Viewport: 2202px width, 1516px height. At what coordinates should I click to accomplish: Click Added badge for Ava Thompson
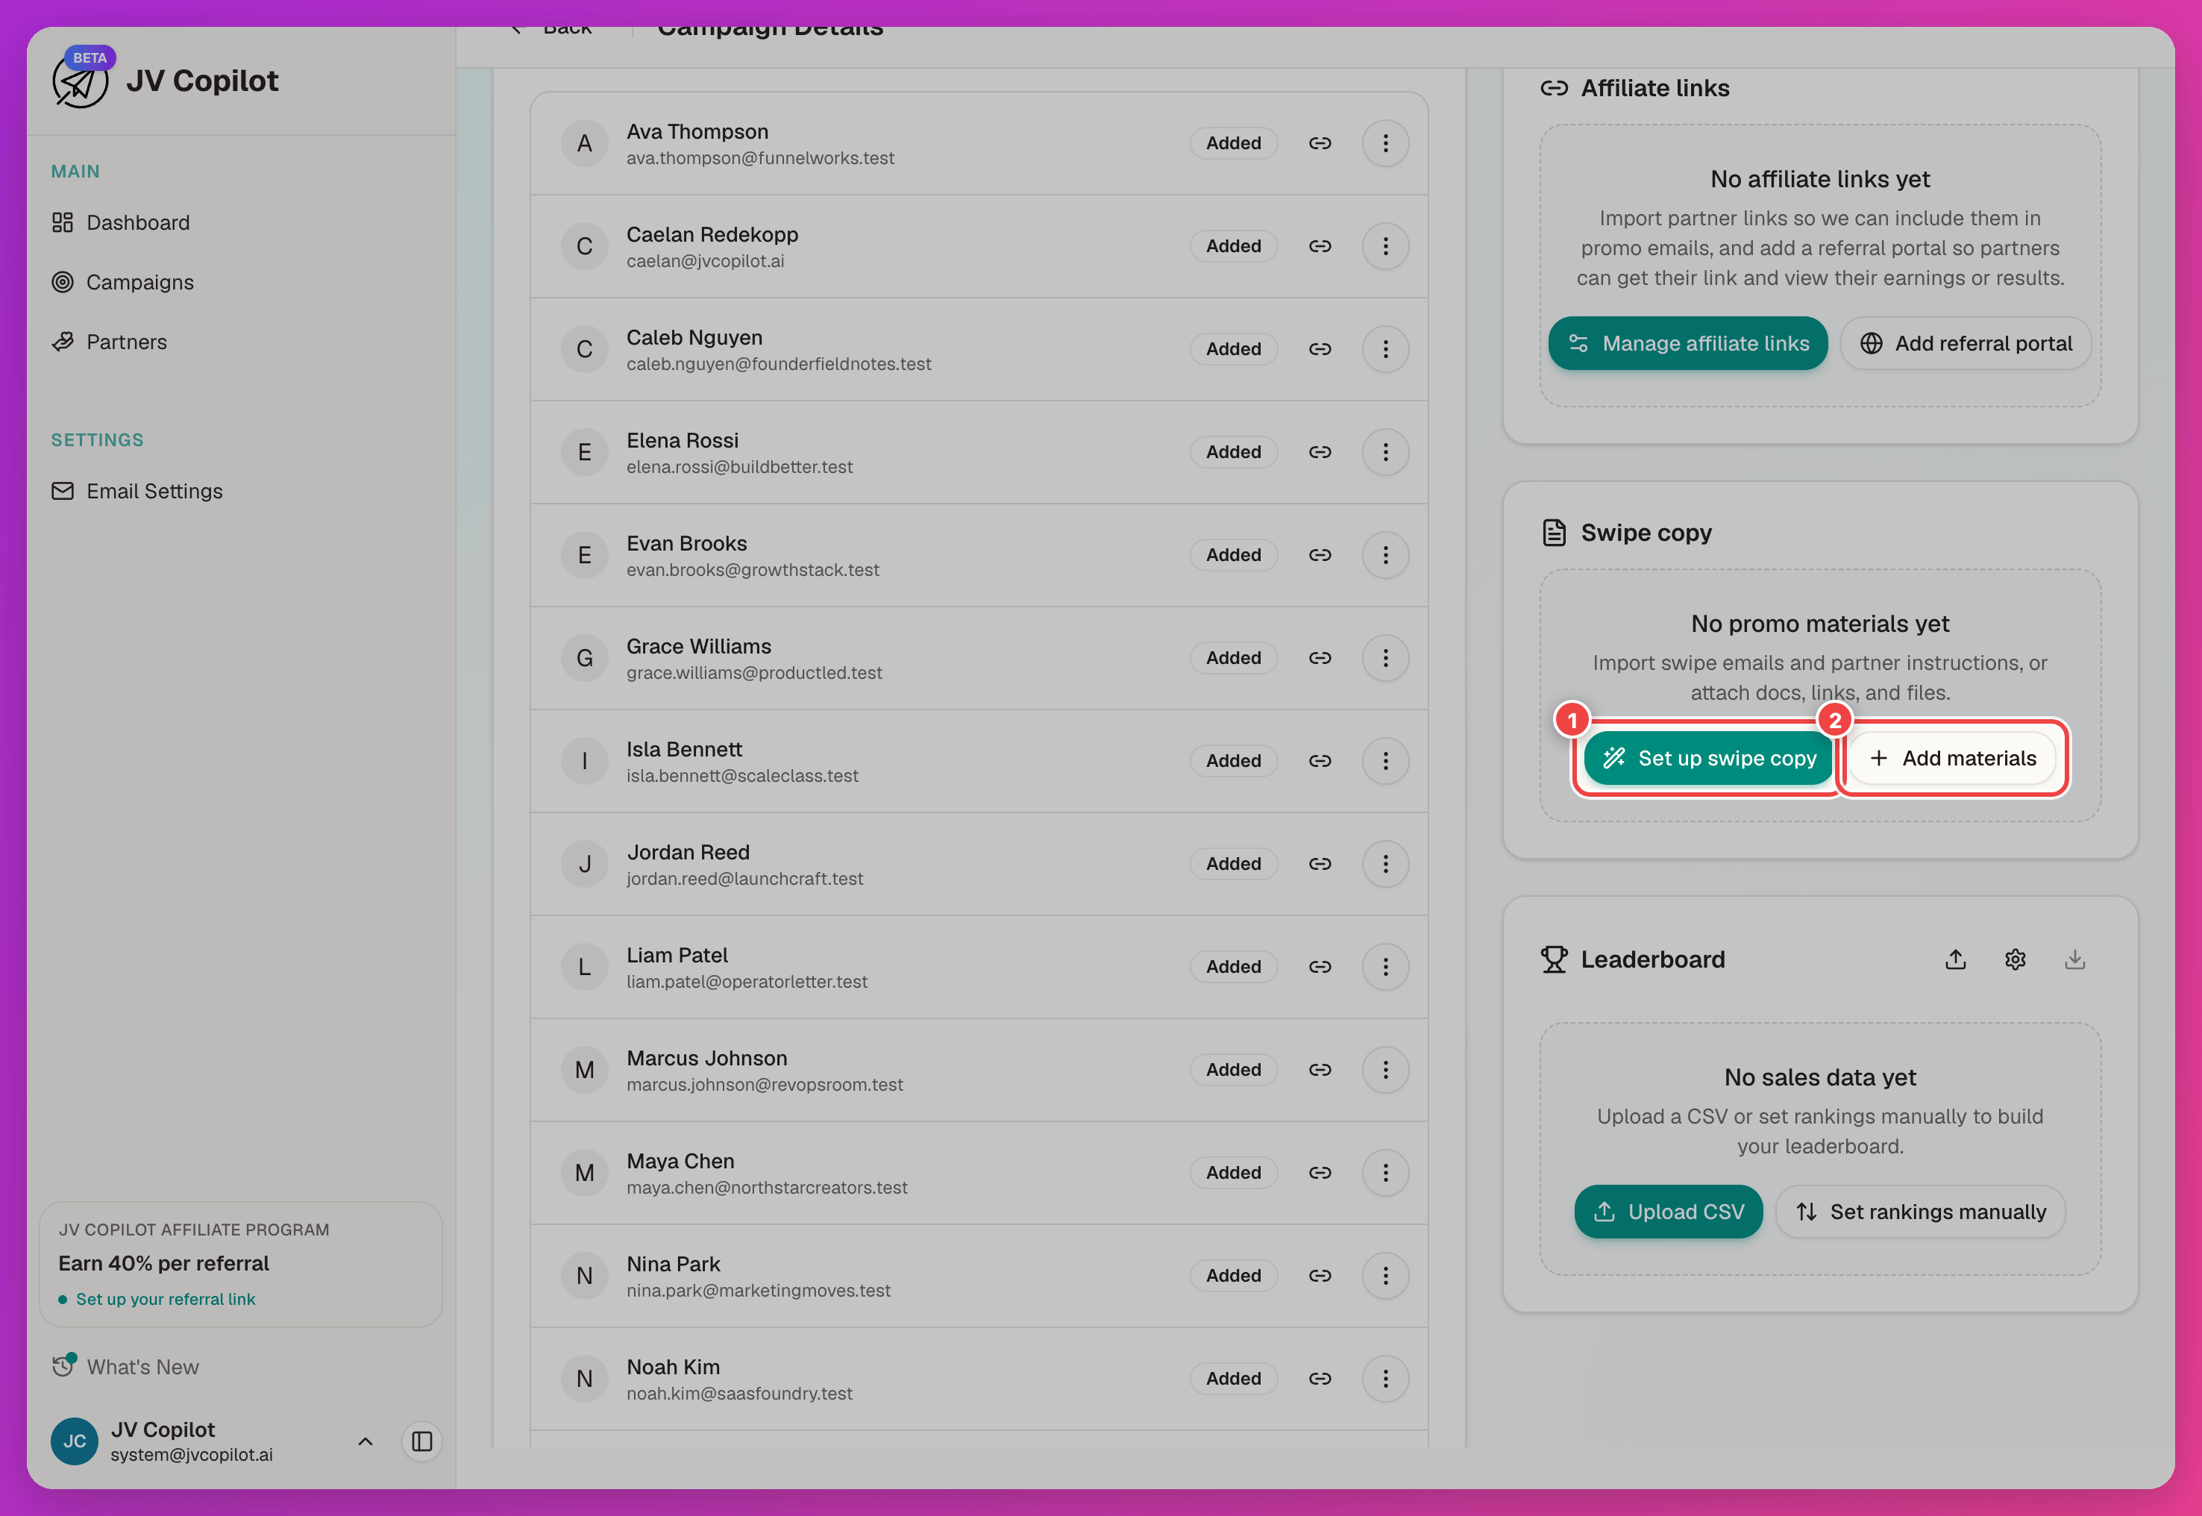pyautogui.click(x=1234, y=143)
